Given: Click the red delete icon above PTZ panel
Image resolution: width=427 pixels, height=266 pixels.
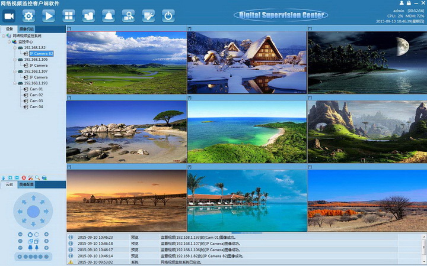Looking at the screenshot, I should pyautogui.click(x=24, y=177).
